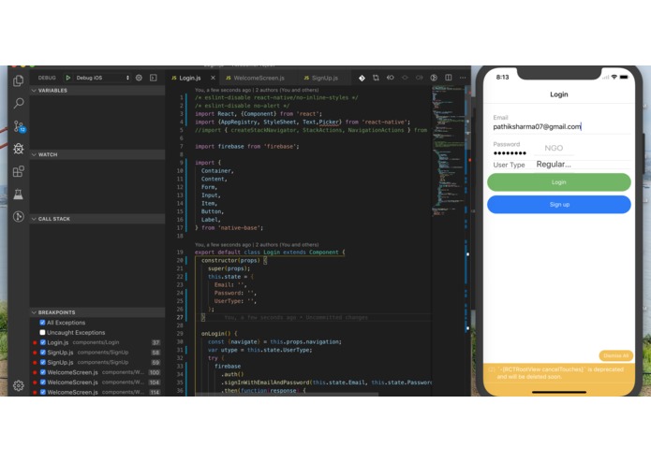Tap the yellow RCTRootView deprecation warning
This screenshot has width=651, height=462.
(559, 373)
